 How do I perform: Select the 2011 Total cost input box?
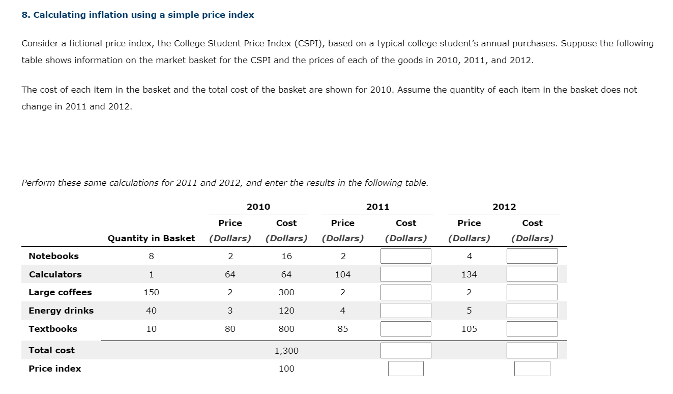click(405, 350)
